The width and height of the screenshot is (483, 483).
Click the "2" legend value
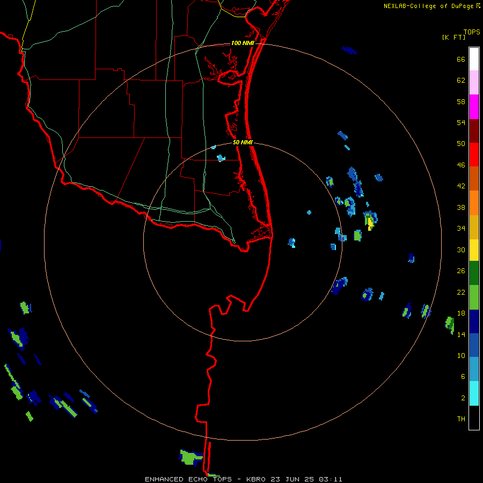coord(463,398)
